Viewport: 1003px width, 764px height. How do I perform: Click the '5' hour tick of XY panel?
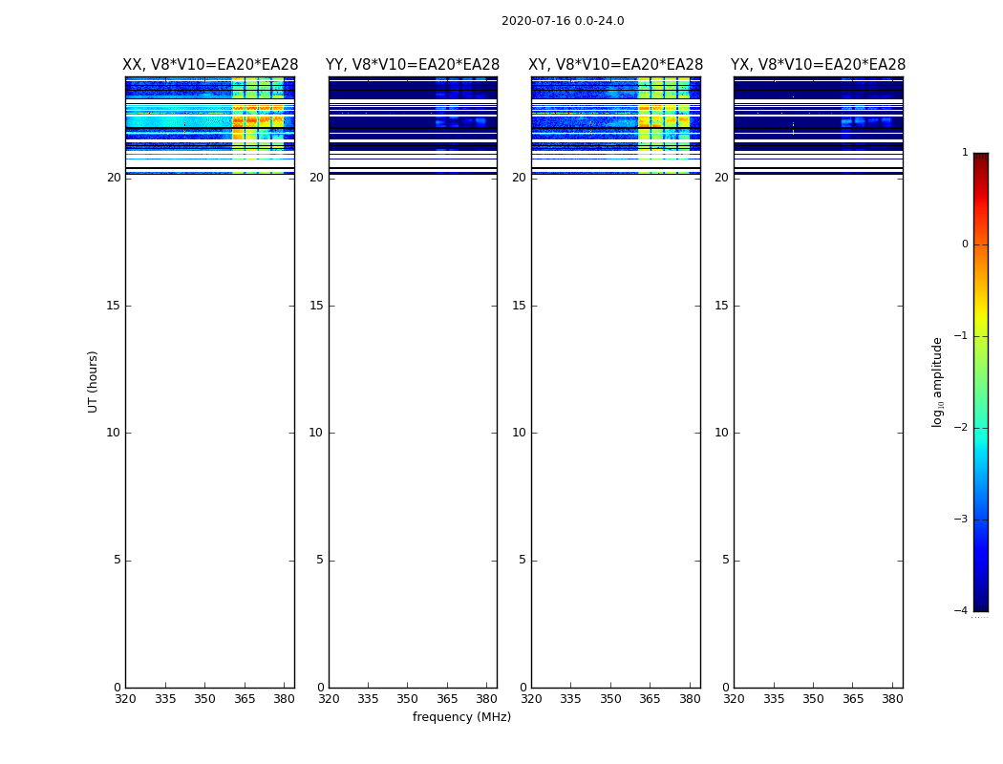(x=523, y=560)
